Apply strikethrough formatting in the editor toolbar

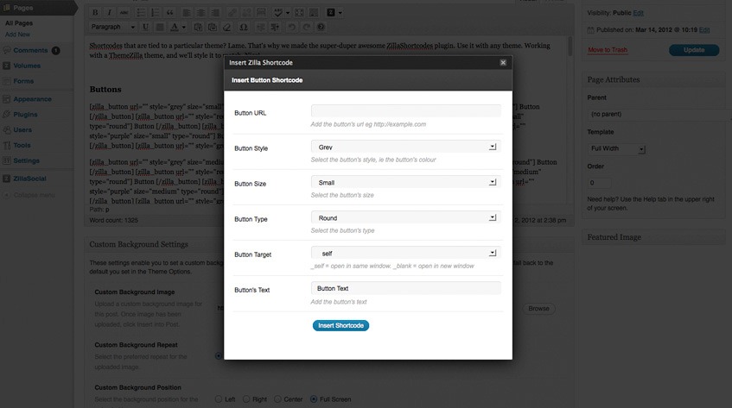coord(124,13)
